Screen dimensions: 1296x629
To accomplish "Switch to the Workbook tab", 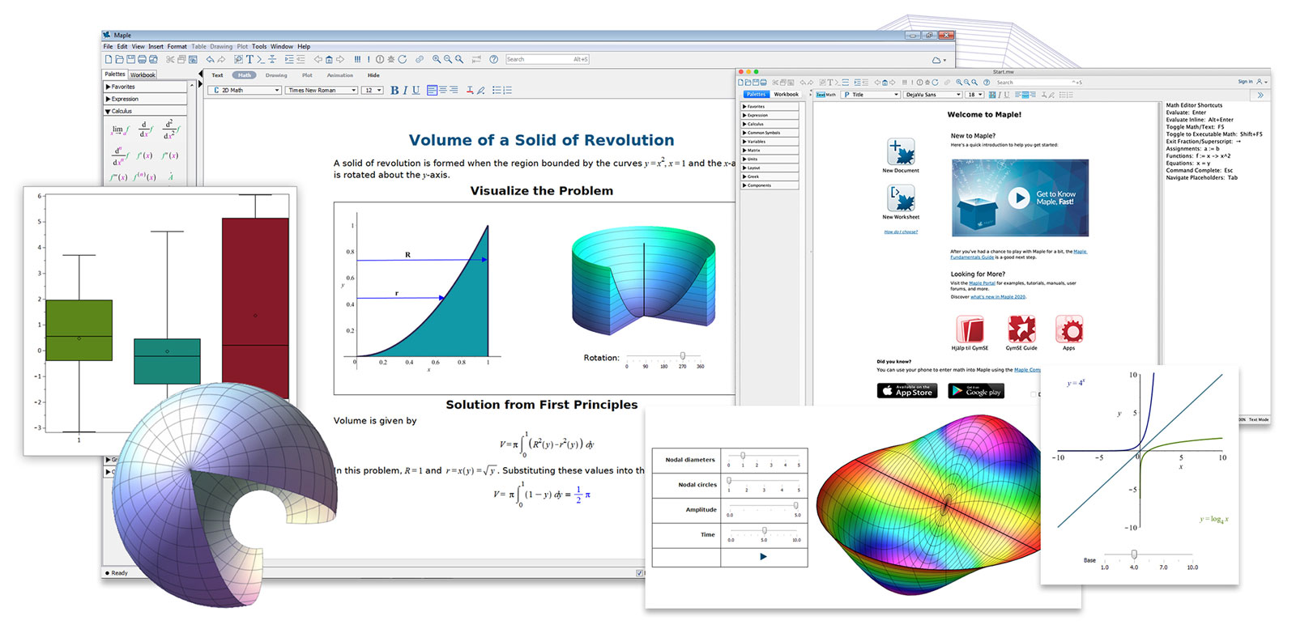I will pos(143,74).
